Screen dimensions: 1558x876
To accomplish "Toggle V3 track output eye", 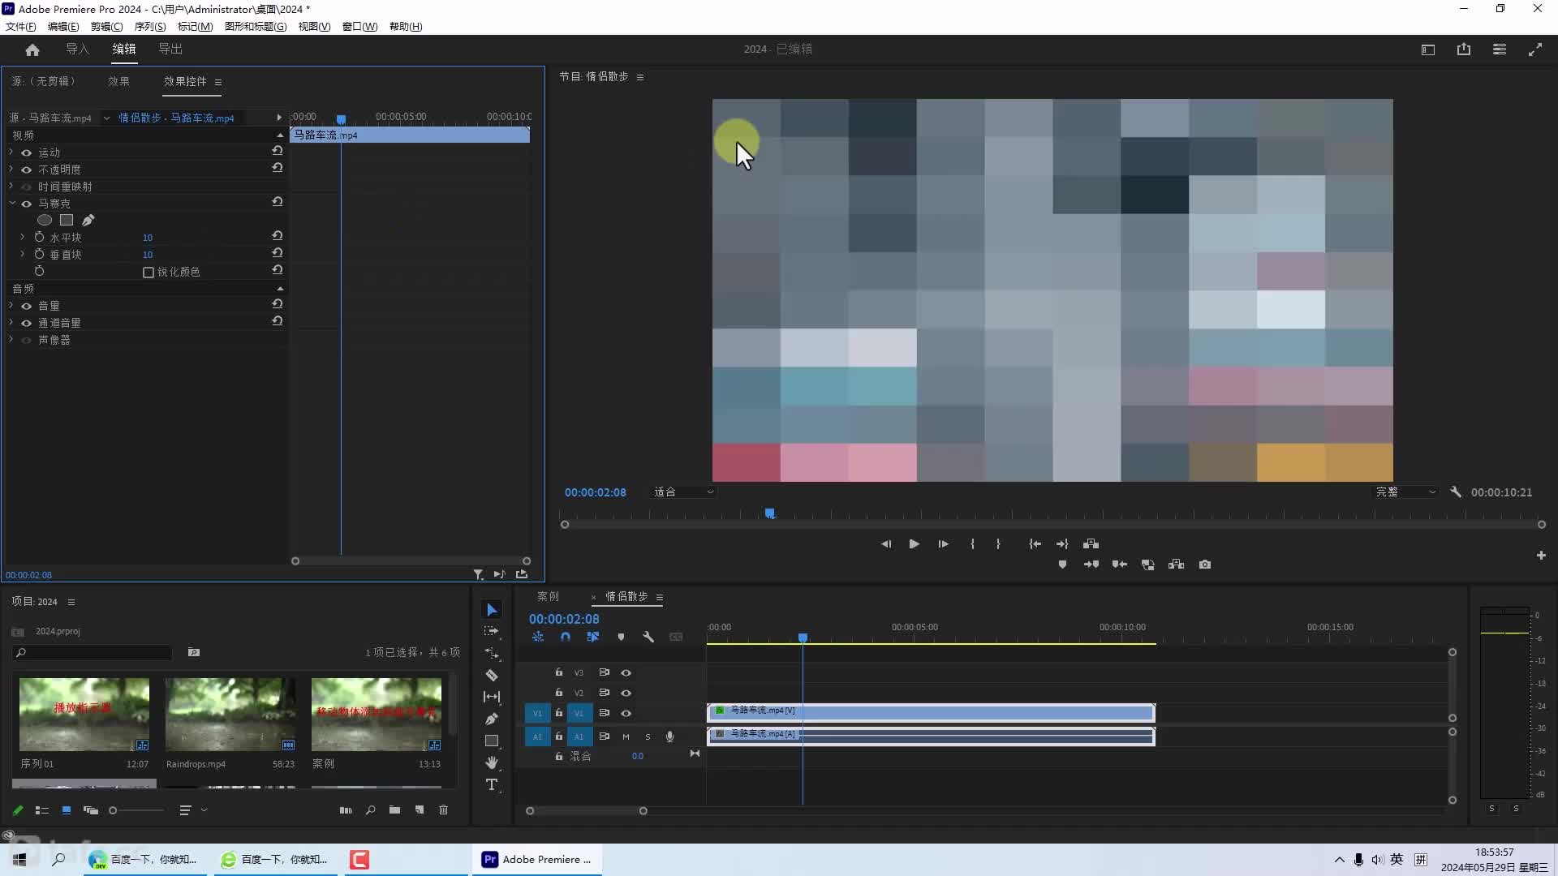I will coord(626,672).
